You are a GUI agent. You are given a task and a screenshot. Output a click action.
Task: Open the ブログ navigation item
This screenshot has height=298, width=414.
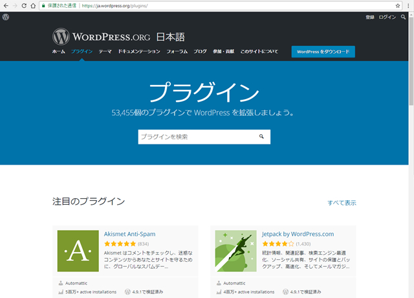(x=200, y=52)
